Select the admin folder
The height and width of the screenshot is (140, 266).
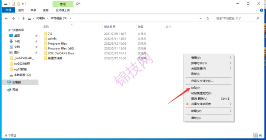52,39
